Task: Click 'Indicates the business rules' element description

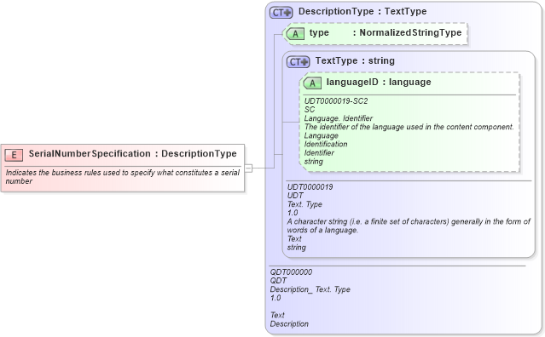Action: coord(123,177)
